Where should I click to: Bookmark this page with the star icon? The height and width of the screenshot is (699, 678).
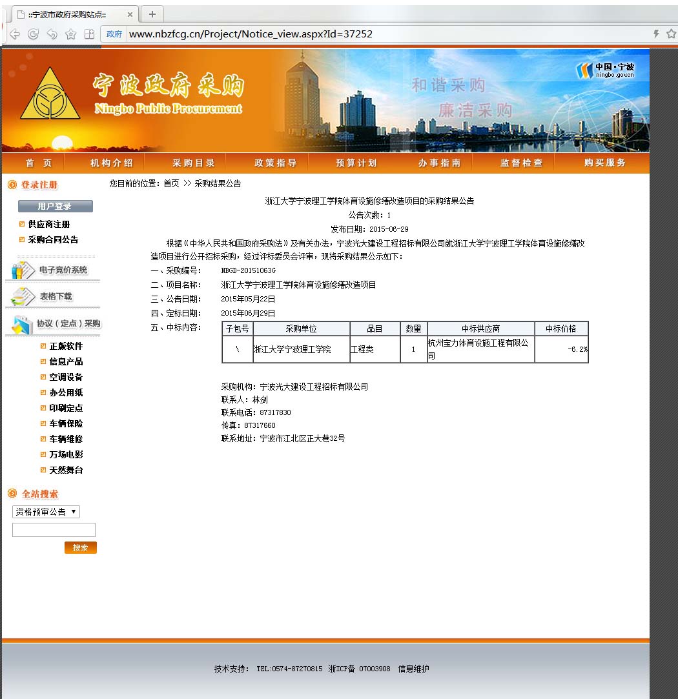pos(70,34)
